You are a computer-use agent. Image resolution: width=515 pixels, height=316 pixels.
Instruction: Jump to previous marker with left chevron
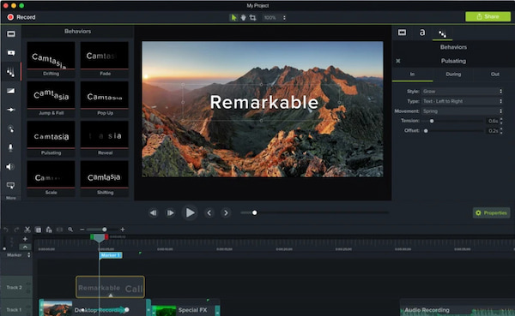209,213
